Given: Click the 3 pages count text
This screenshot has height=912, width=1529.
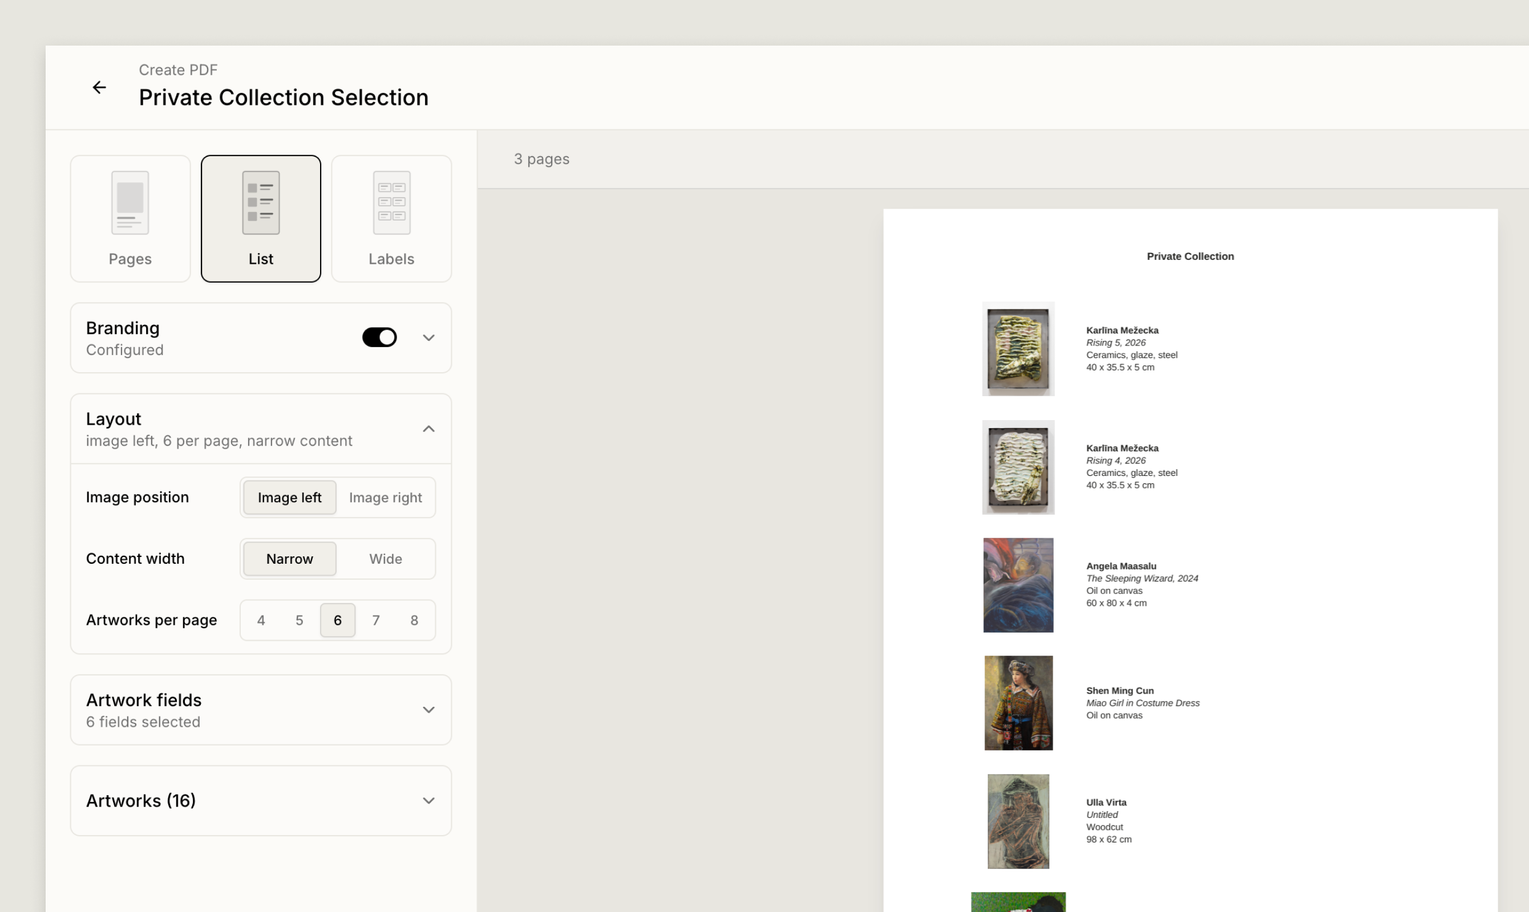Looking at the screenshot, I should pyautogui.click(x=542, y=159).
